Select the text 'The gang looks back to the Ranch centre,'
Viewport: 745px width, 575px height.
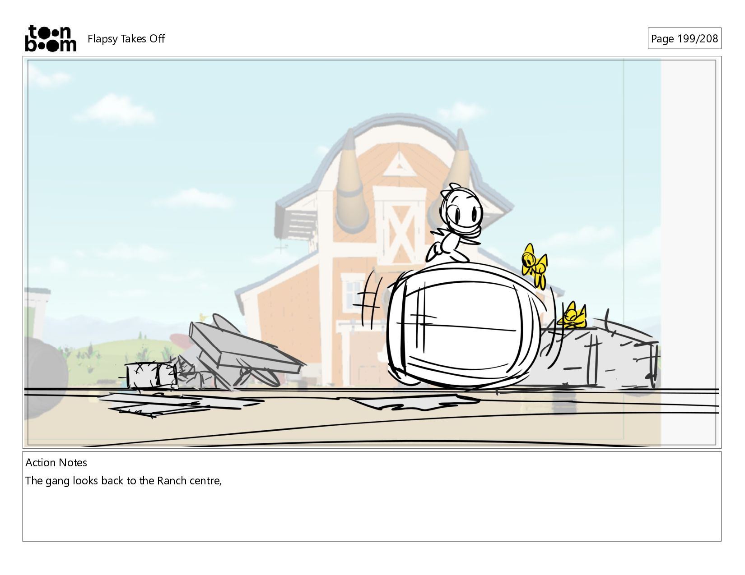click(123, 481)
